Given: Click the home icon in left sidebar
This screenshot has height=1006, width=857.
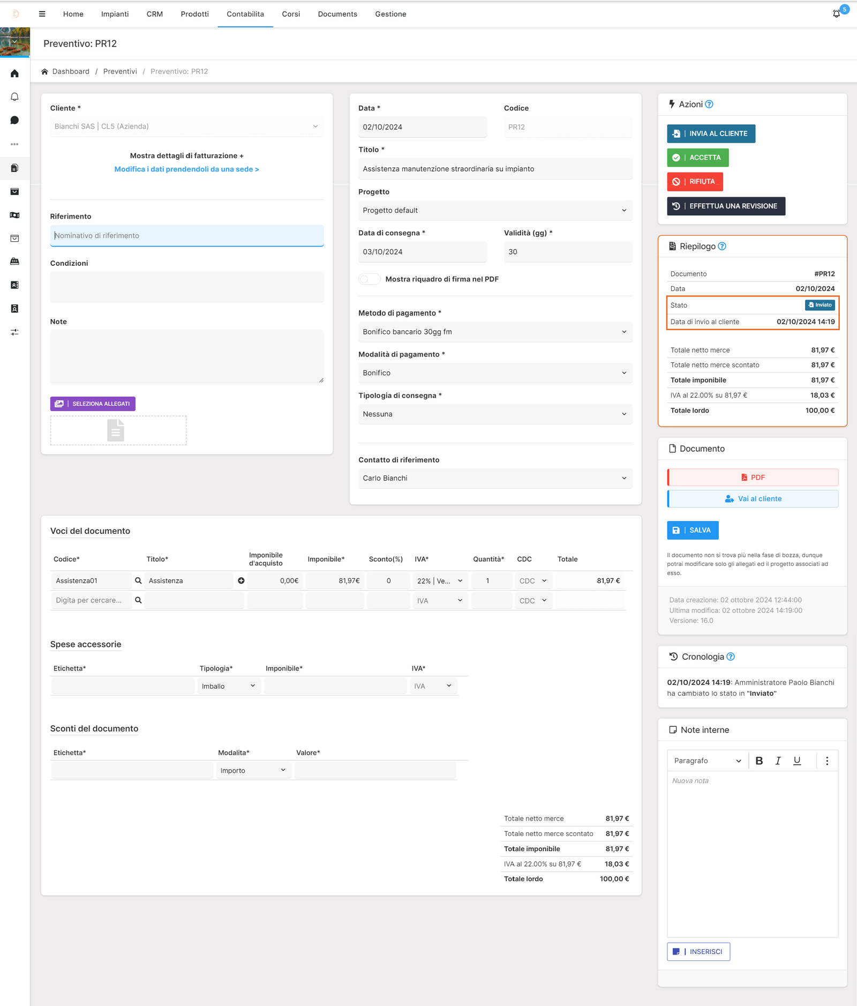Looking at the screenshot, I should click(x=14, y=73).
